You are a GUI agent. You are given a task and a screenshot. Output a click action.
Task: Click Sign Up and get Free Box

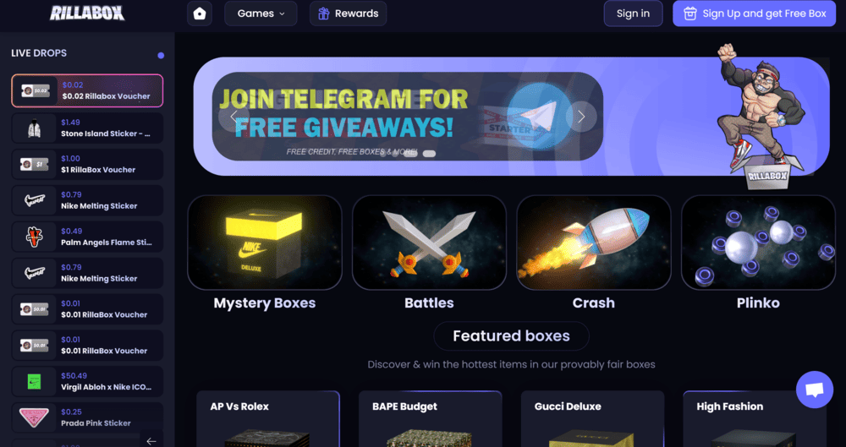pyautogui.click(x=755, y=14)
